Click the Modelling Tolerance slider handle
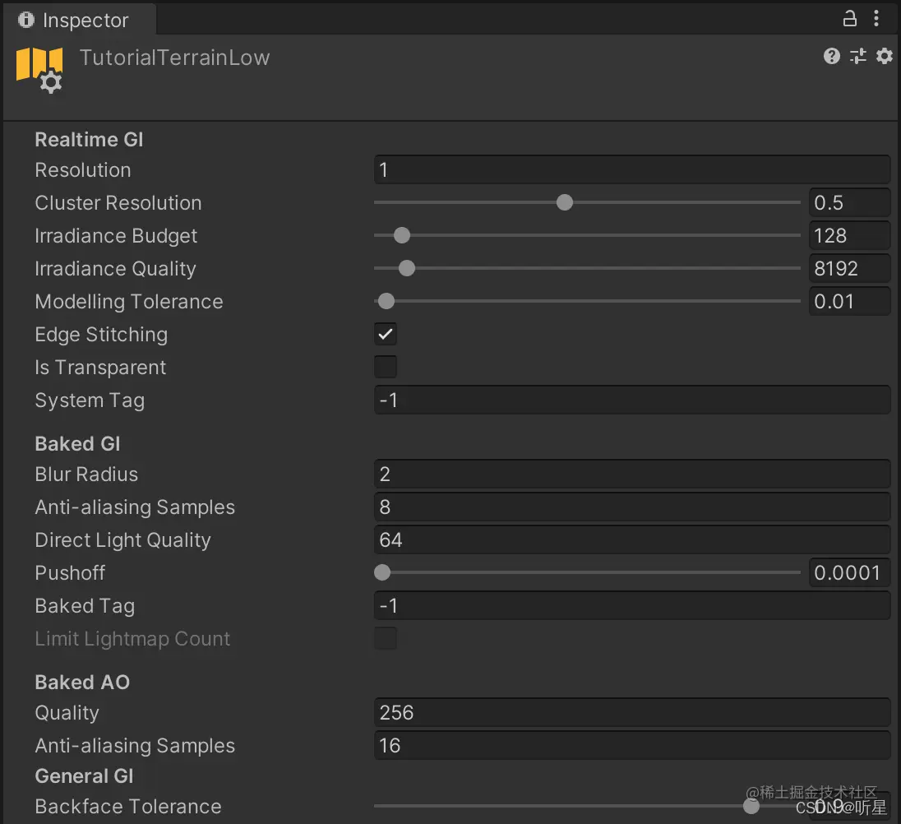This screenshot has height=824, width=901. tap(386, 301)
